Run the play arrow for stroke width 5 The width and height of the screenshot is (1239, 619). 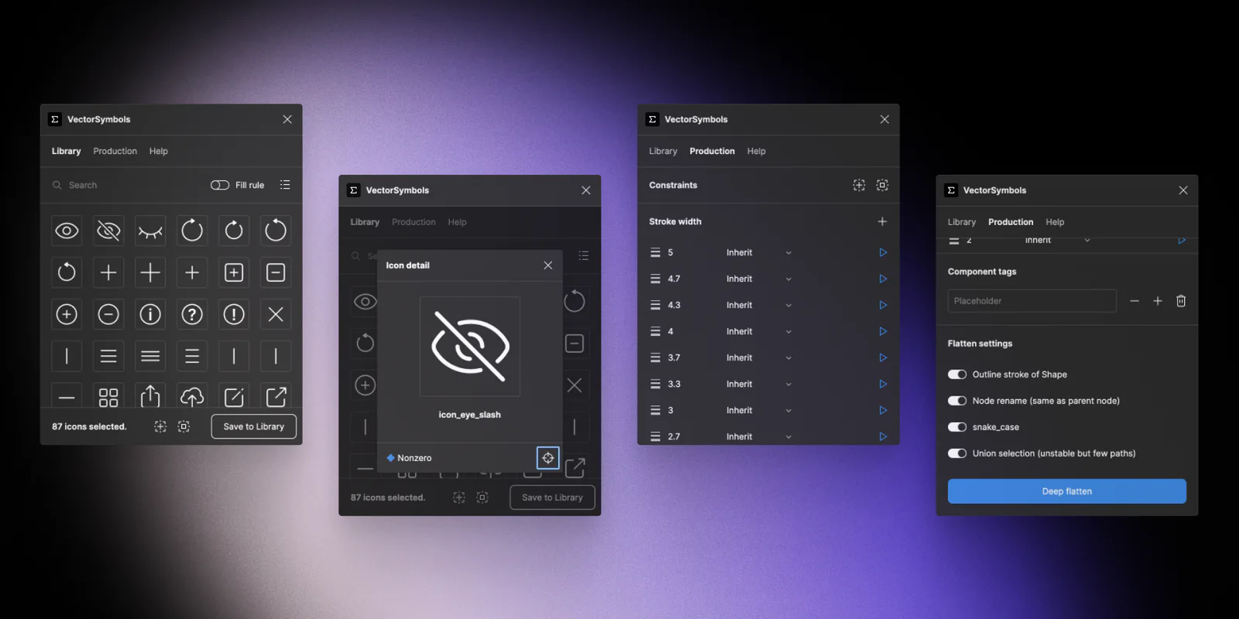pos(883,252)
